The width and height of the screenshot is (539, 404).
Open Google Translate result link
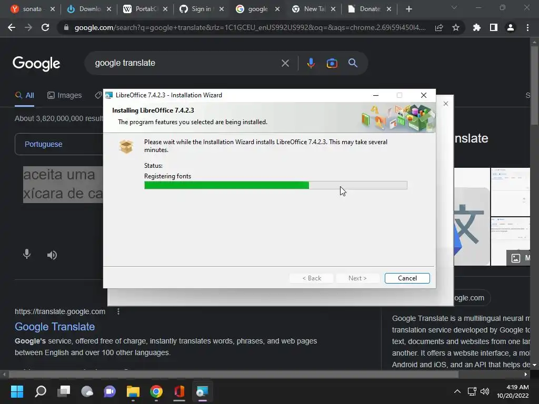pyautogui.click(x=55, y=327)
